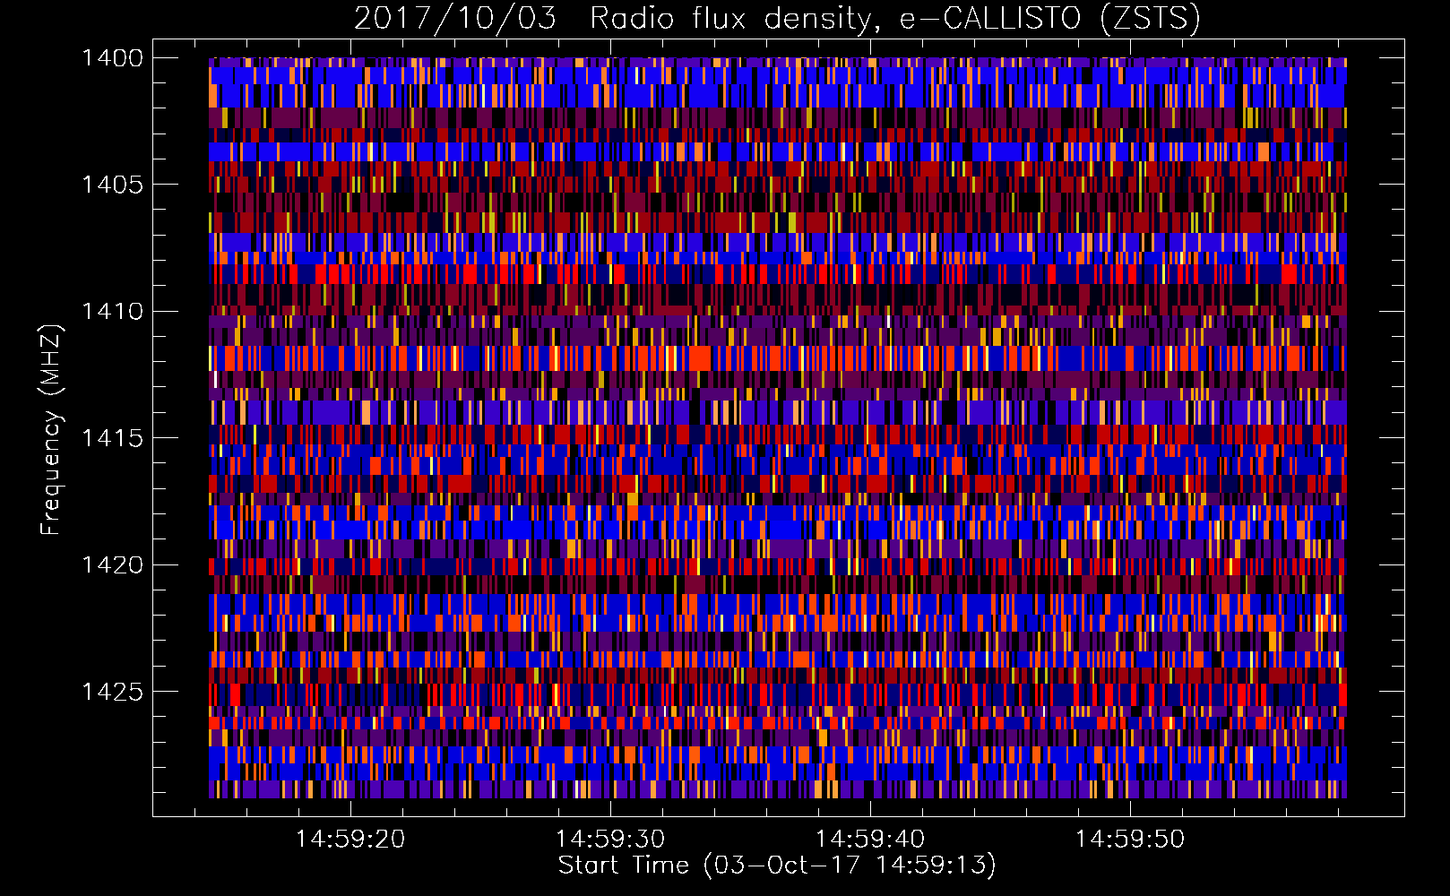Viewport: 1450px width, 896px height.
Task: Select the 1420 frequency axis label
Action: click(x=112, y=564)
